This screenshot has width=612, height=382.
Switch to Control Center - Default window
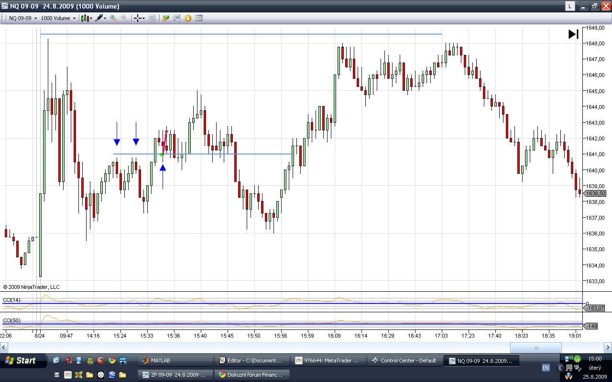pyautogui.click(x=406, y=361)
